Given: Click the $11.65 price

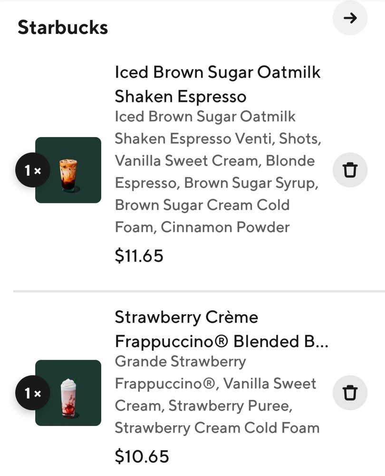Looking at the screenshot, I should [x=139, y=256].
